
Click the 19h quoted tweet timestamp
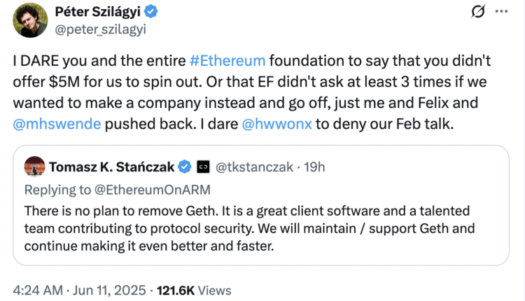pos(313,167)
